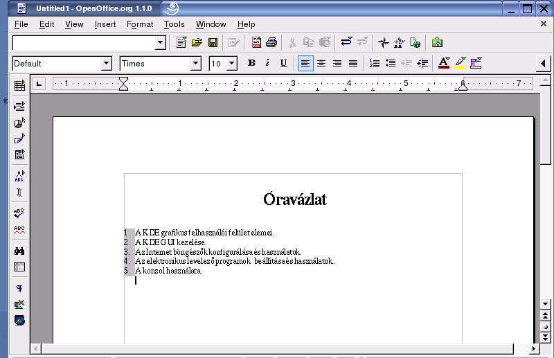Screen dimensions: 554x358
Task: Open the Default paragraph style dropdown
Action: coord(106,64)
